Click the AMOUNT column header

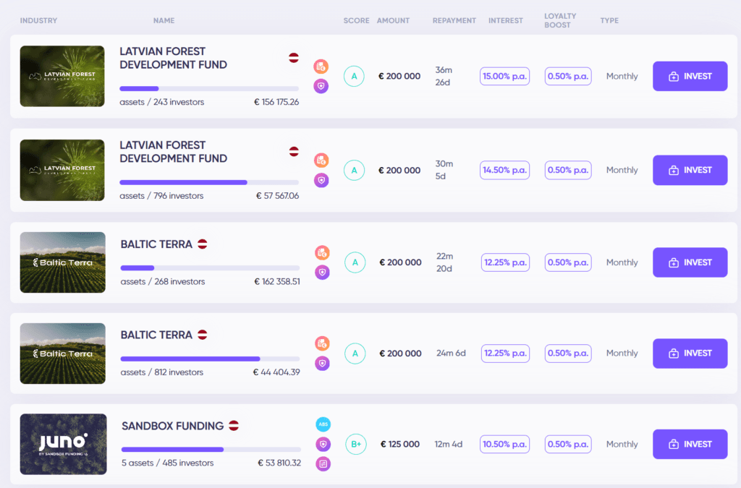[393, 21]
